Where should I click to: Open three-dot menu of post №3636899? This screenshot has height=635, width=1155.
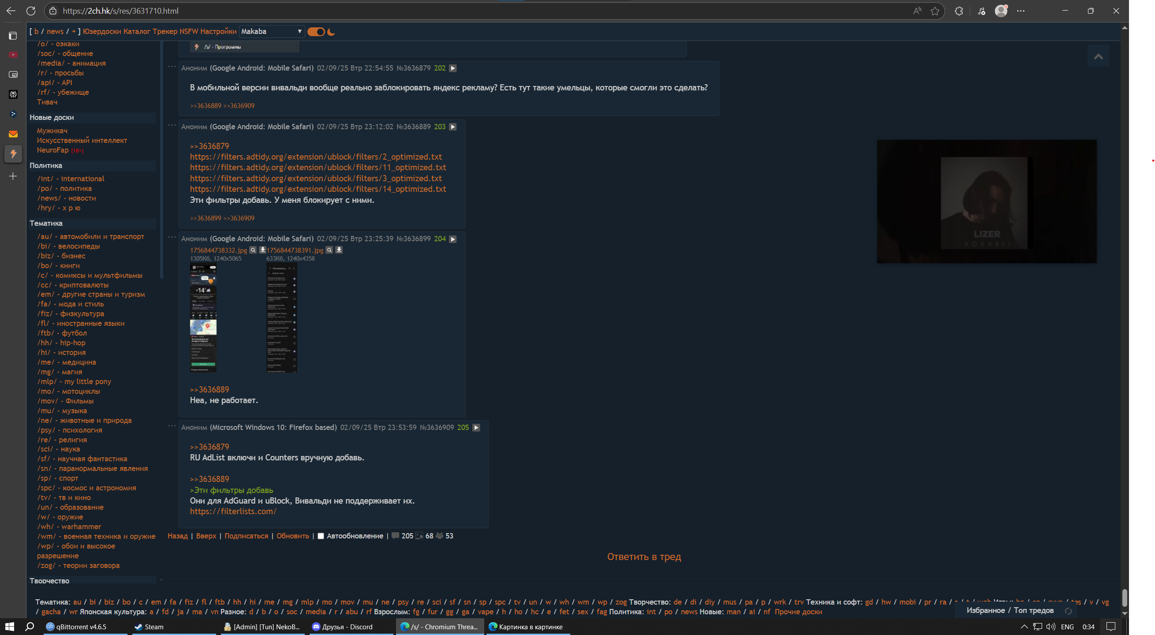pos(172,237)
